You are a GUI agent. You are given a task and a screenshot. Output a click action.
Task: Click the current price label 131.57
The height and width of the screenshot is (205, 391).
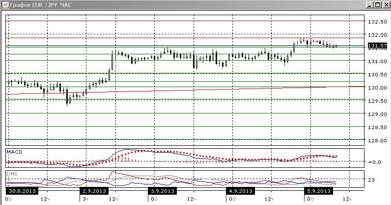pyautogui.click(x=377, y=46)
